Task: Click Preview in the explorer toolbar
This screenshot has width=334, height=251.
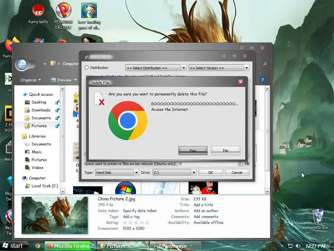Action: (61, 80)
